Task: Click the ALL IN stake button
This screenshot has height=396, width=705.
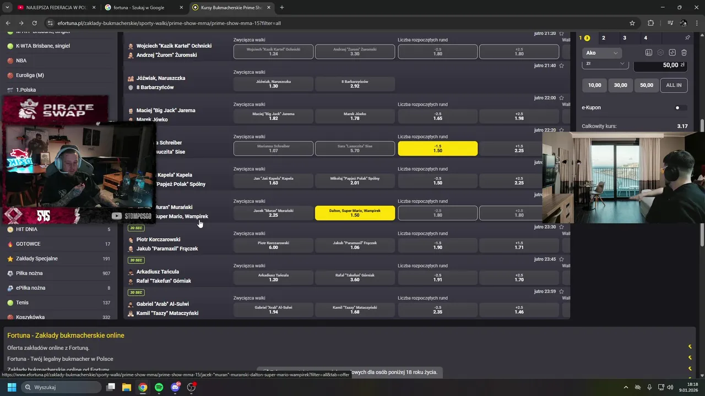Action: click(674, 85)
